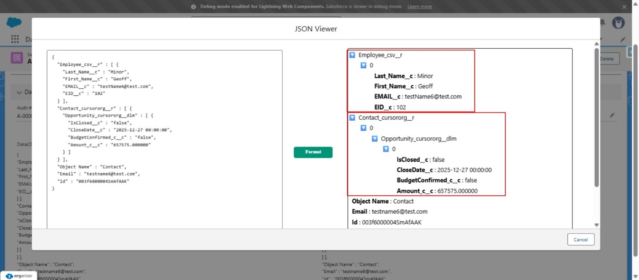The height and width of the screenshot is (280, 639).
Task: Click the Id : 003f6000004SmAfAAK tree entry
Action: (x=387, y=222)
